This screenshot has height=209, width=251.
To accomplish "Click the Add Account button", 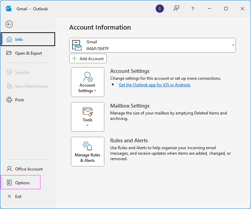I will (x=88, y=58).
